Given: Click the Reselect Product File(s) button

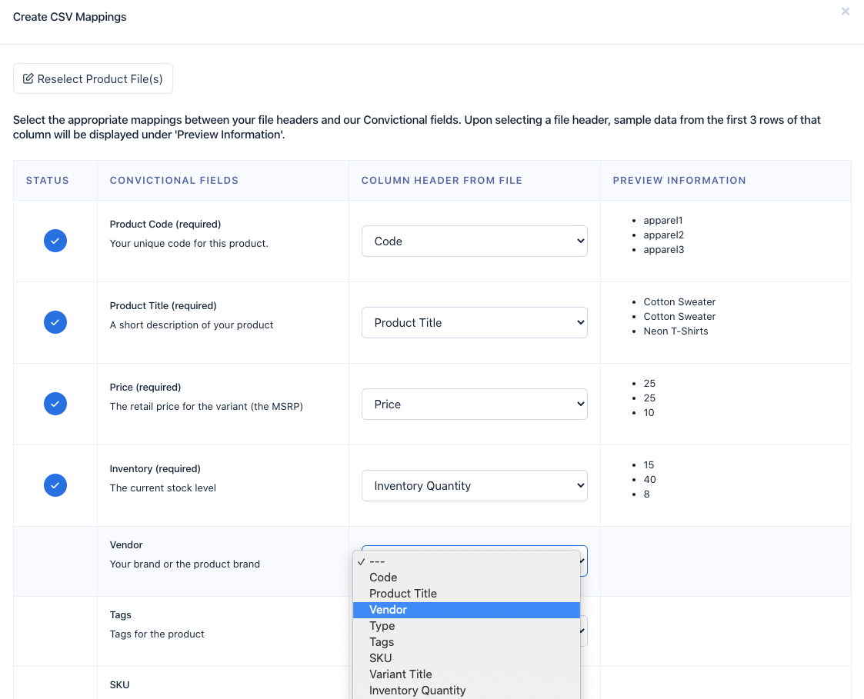Looking at the screenshot, I should (93, 78).
